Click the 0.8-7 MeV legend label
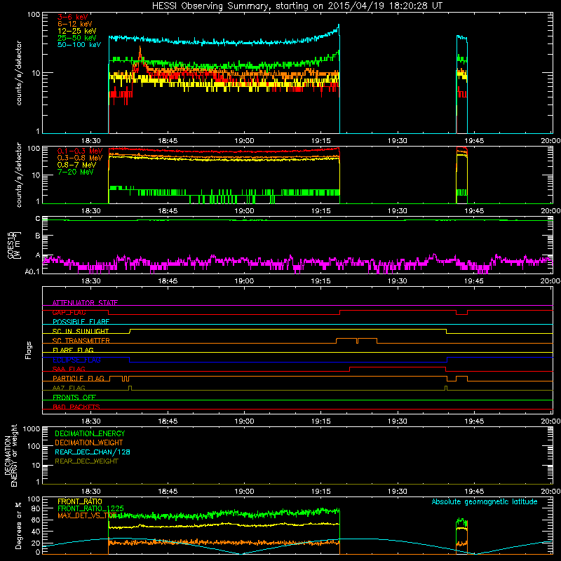Image resolution: width=561 pixels, height=561 pixels. [x=76, y=165]
